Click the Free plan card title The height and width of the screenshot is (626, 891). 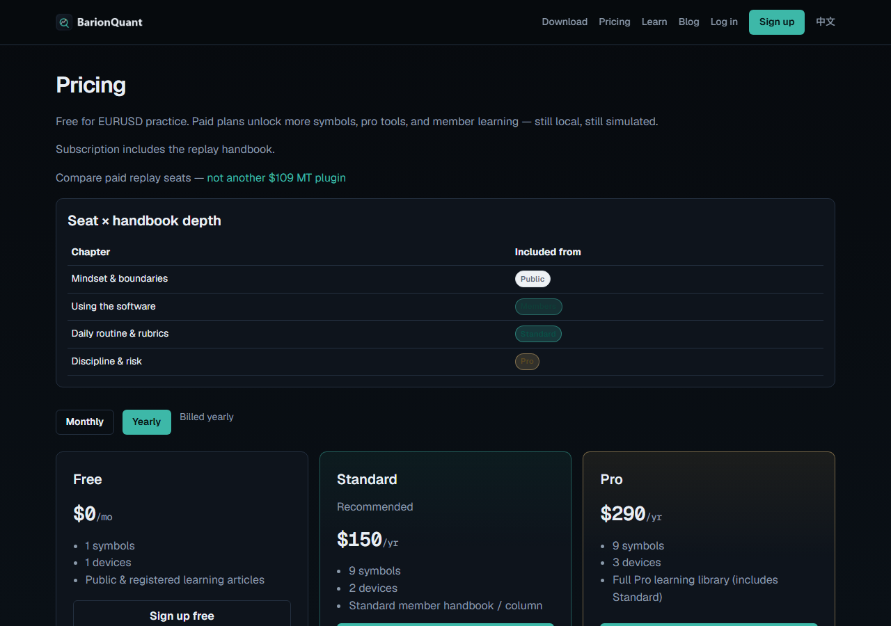click(x=88, y=479)
